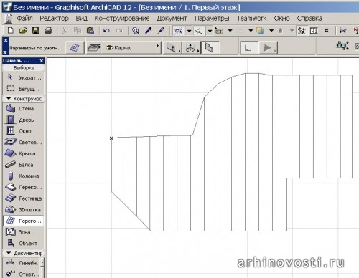The image size is (359, 278).
Task: Open the arrow beside the green-box snap icon
Action: [230, 31]
